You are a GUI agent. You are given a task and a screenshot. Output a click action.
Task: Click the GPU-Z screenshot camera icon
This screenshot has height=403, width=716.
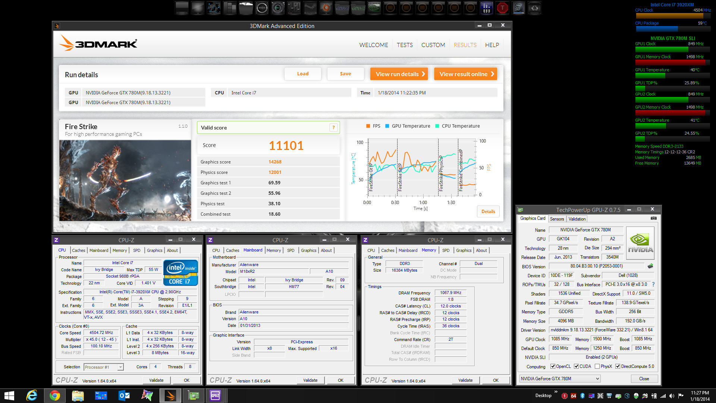(653, 218)
